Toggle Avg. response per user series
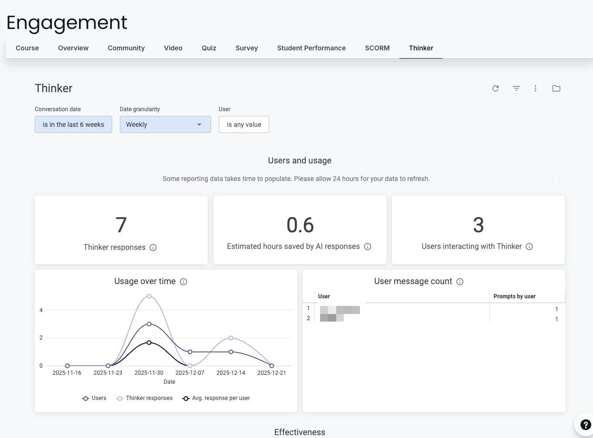This screenshot has height=438, width=593. click(216, 398)
